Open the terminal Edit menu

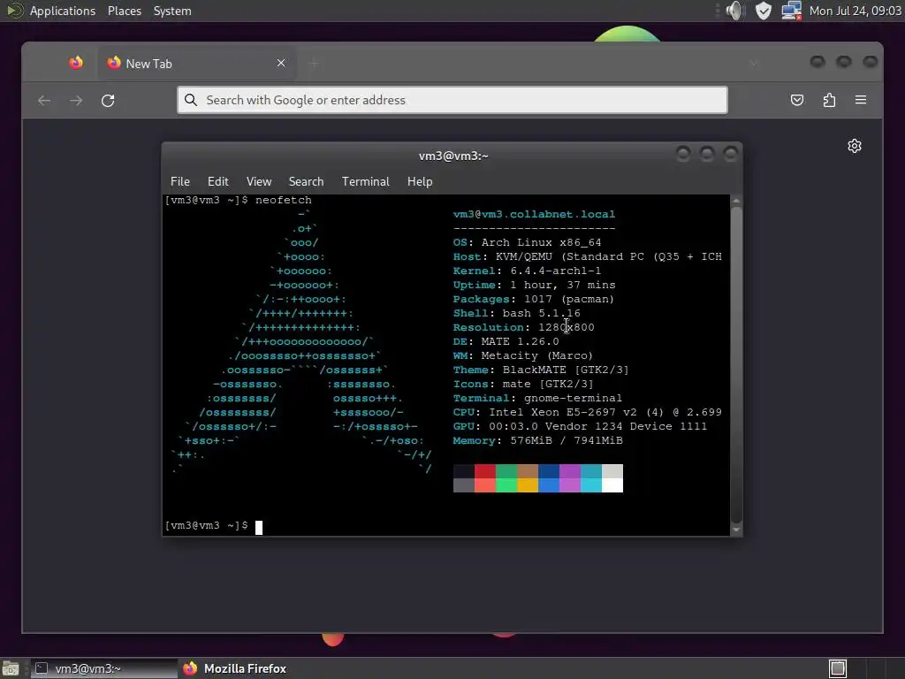(217, 181)
